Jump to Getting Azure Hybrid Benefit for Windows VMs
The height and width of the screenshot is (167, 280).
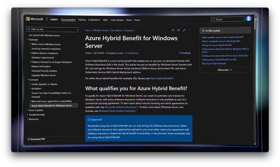click(x=225, y=50)
